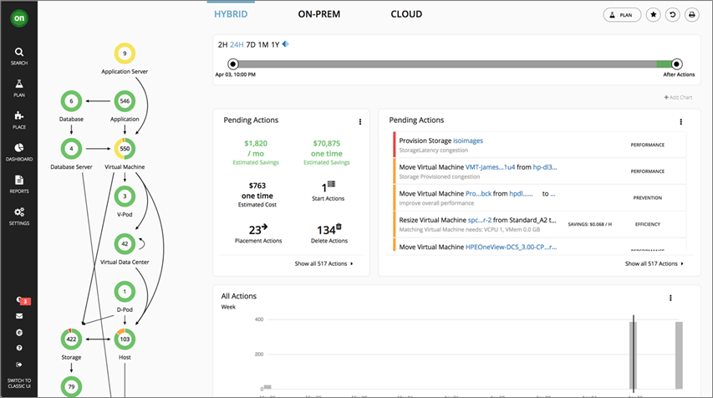Click the logout arrow icon
The width and height of the screenshot is (713, 398).
pyautogui.click(x=19, y=365)
